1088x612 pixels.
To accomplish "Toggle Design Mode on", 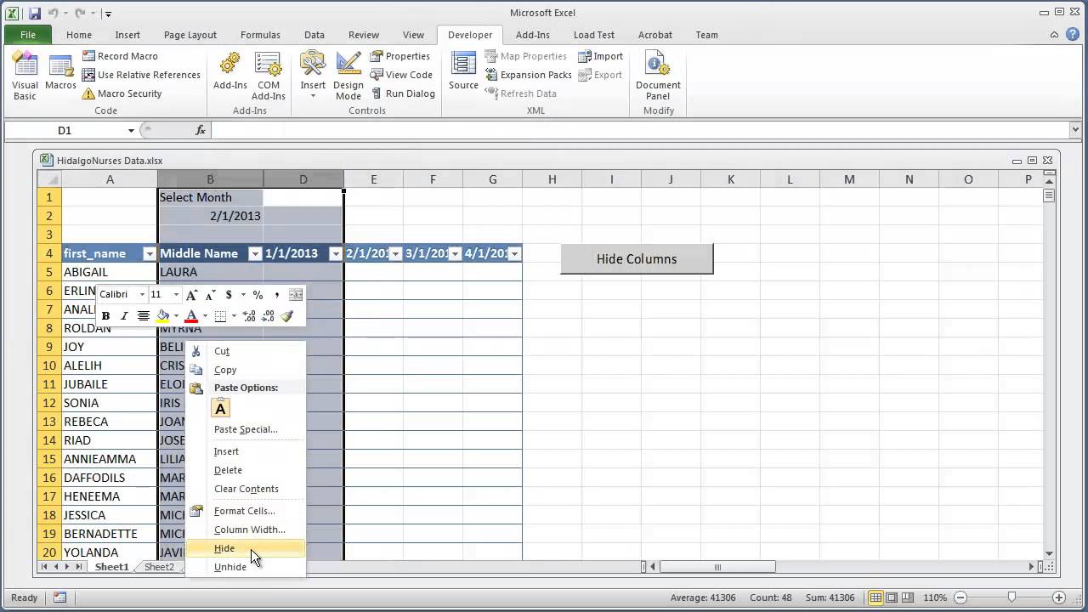I will click(348, 76).
